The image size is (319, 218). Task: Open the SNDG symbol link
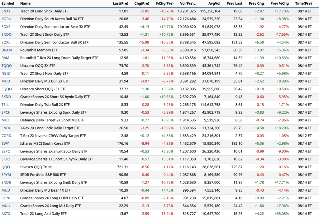click(x=6, y=182)
